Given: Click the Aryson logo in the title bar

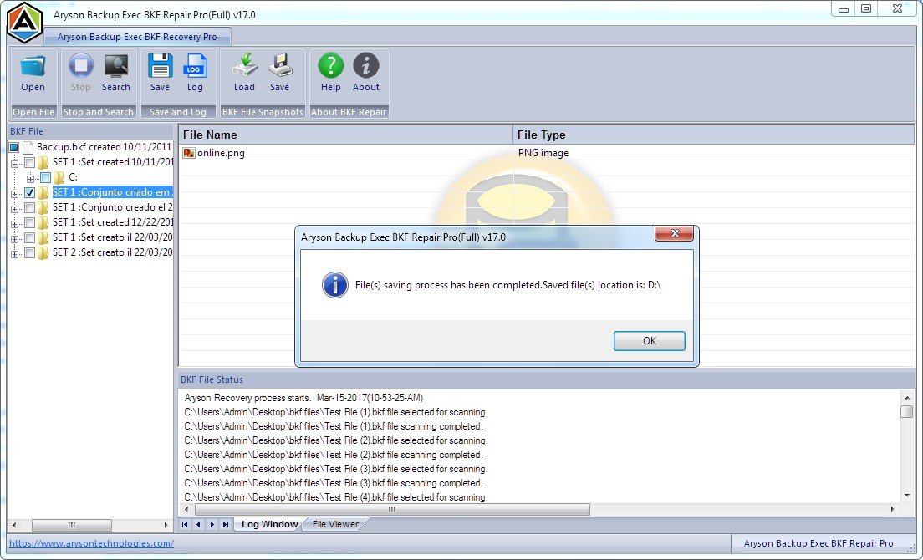Looking at the screenshot, I should click(x=25, y=23).
